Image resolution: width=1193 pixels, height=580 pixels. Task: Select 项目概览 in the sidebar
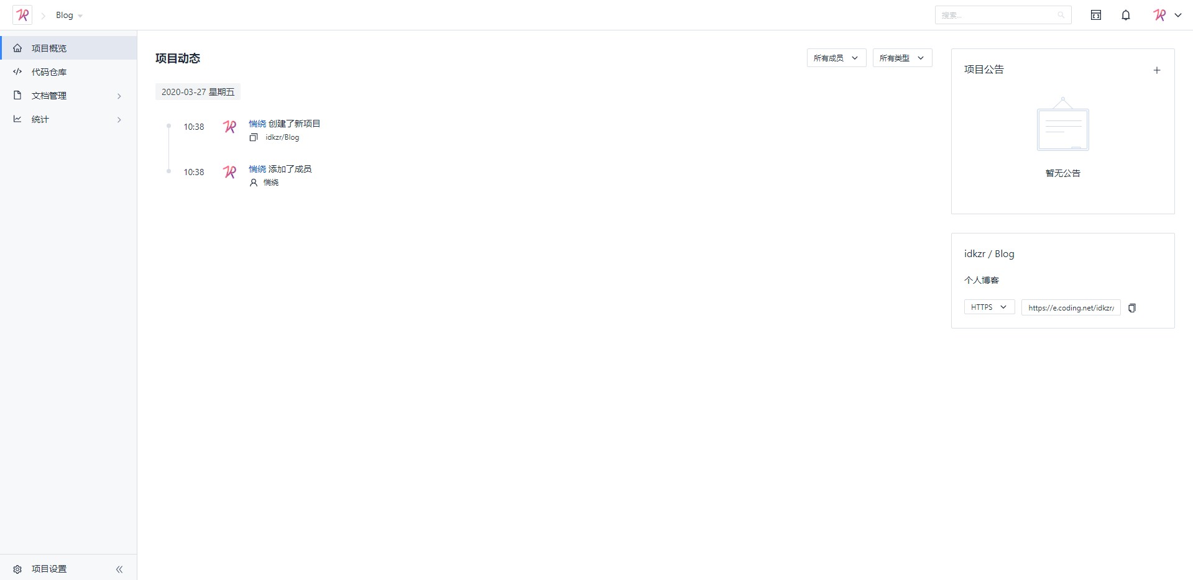pyautogui.click(x=49, y=48)
